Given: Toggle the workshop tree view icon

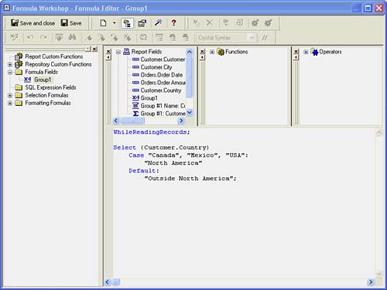Looking at the screenshot, I should point(127,23).
